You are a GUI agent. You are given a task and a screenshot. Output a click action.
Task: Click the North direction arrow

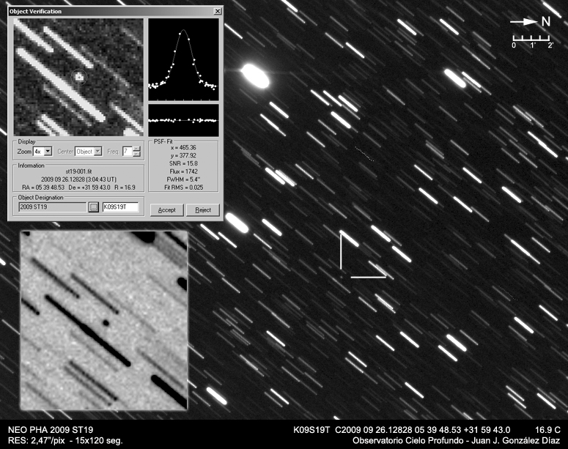coord(529,22)
